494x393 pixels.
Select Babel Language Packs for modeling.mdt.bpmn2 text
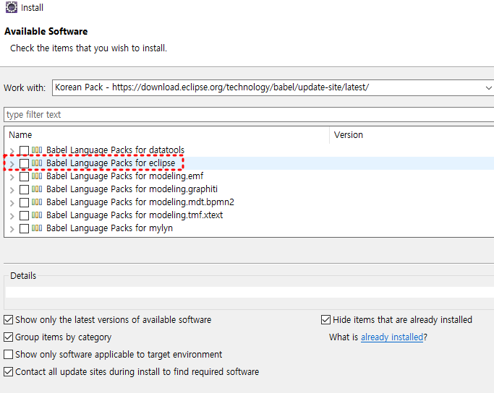click(140, 202)
